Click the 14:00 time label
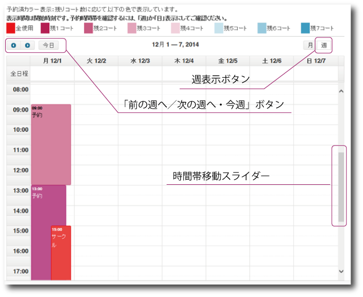This screenshot has height=297, width=363. click(x=20, y=211)
